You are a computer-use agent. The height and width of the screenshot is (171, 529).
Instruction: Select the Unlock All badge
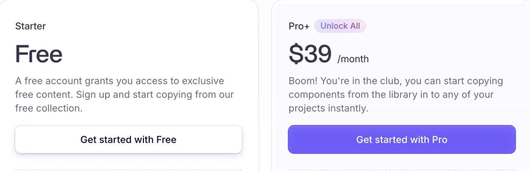tap(340, 26)
